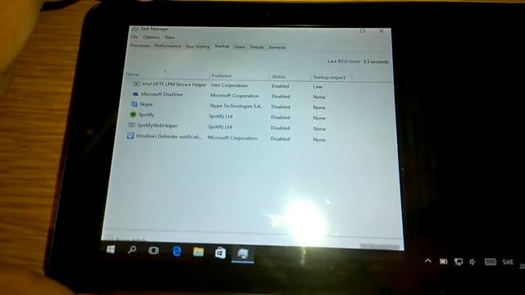Open the Options menu
This screenshot has height=295, width=525.
point(151,37)
